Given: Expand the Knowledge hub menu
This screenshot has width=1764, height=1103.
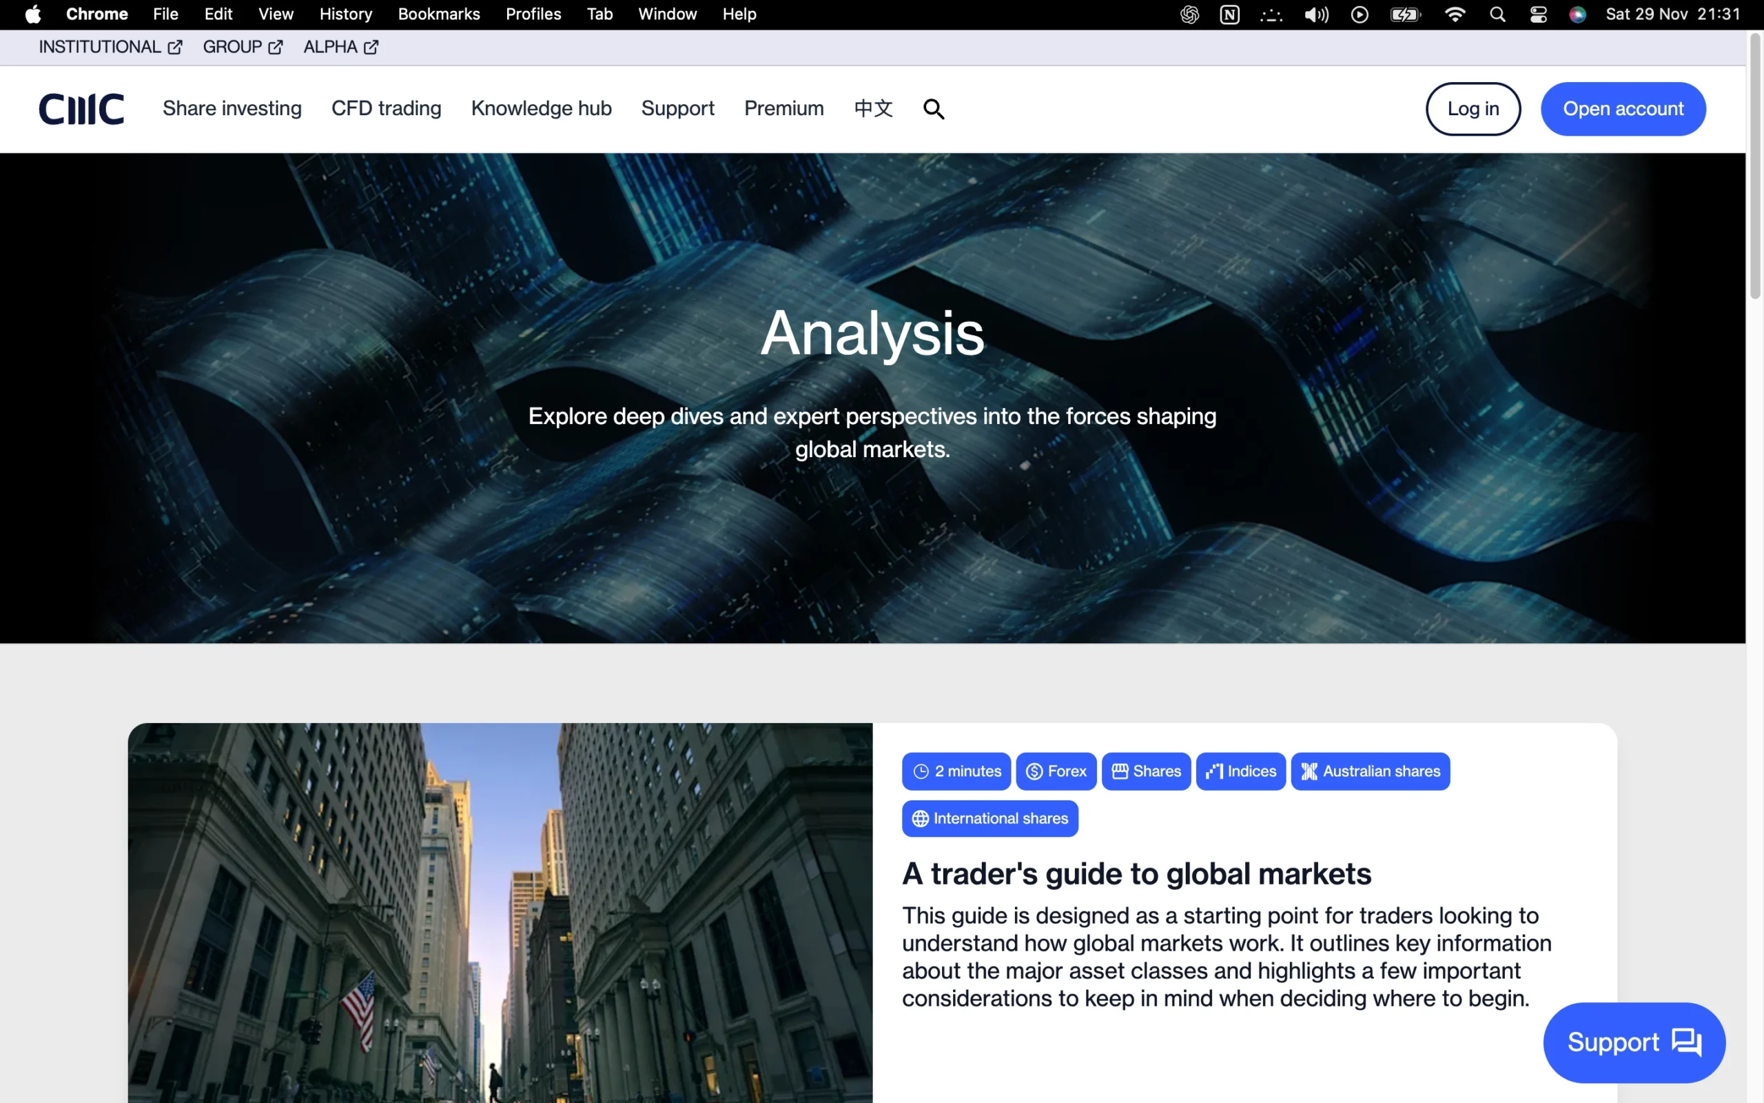Looking at the screenshot, I should coord(541,108).
